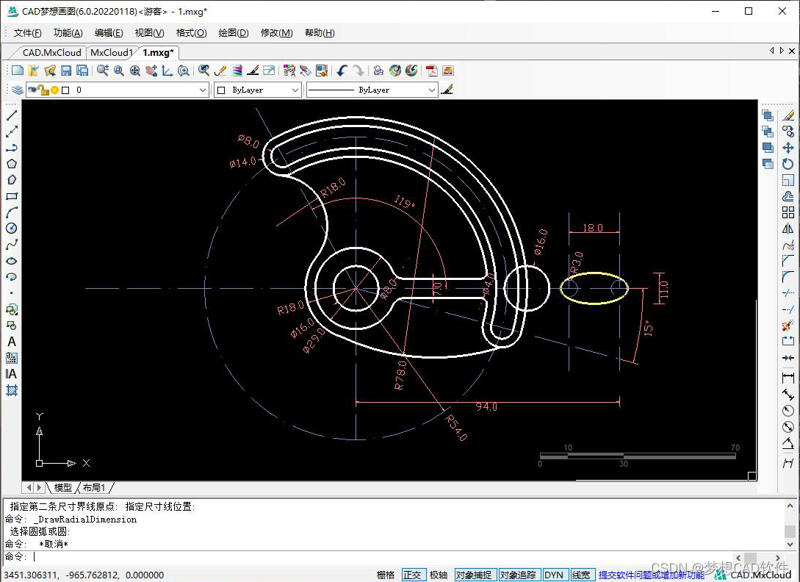The height and width of the screenshot is (582, 800).
Task: Select the Hatch fill tool
Action: [11, 390]
